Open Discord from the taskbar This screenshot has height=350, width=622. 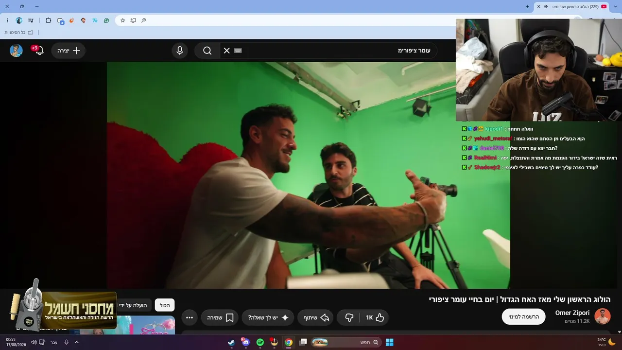245,342
